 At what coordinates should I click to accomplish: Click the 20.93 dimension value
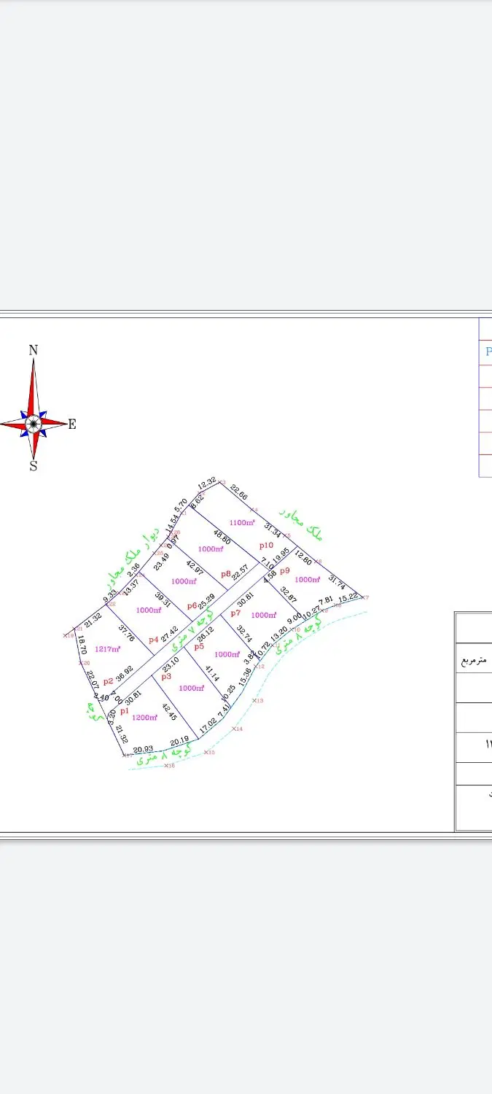tap(143, 749)
